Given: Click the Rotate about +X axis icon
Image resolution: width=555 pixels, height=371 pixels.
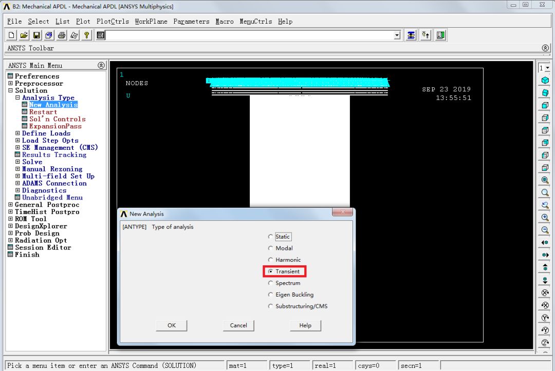Looking at the screenshot, I should [545, 292].
